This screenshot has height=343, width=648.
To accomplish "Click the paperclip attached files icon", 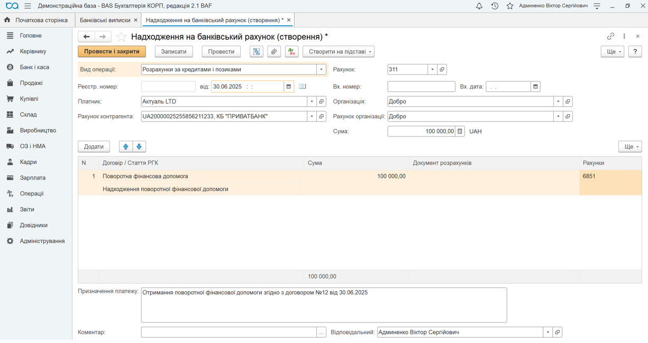I will point(274,52).
